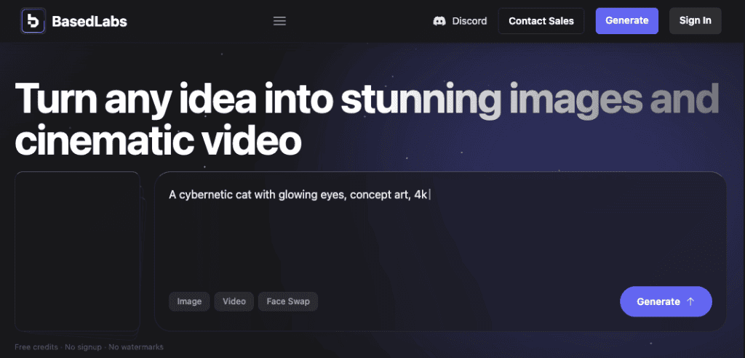Image resolution: width=745 pixels, height=358 pixels.
Task: Open the Discord link
Action: click(460, 21)
